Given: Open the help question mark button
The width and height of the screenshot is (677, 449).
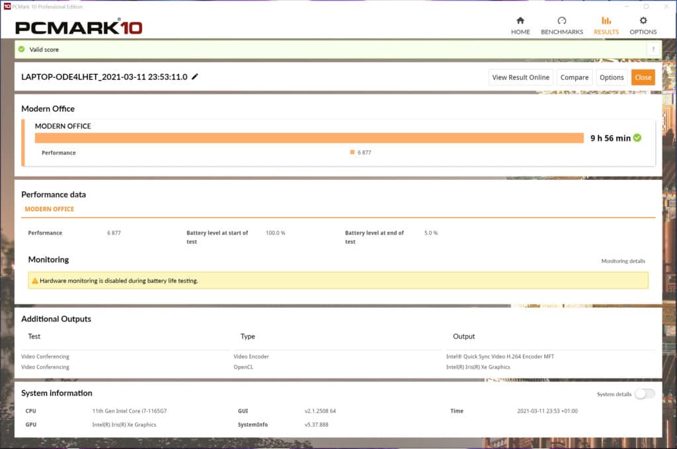Looking at the screenshot, I should [653, 49].
